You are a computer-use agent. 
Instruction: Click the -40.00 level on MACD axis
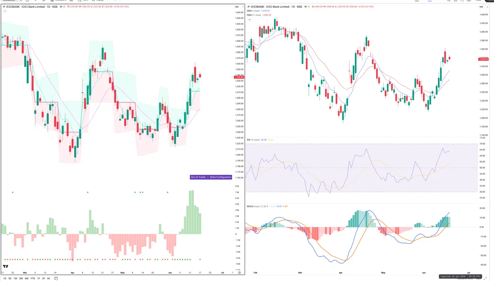[484, 265]
